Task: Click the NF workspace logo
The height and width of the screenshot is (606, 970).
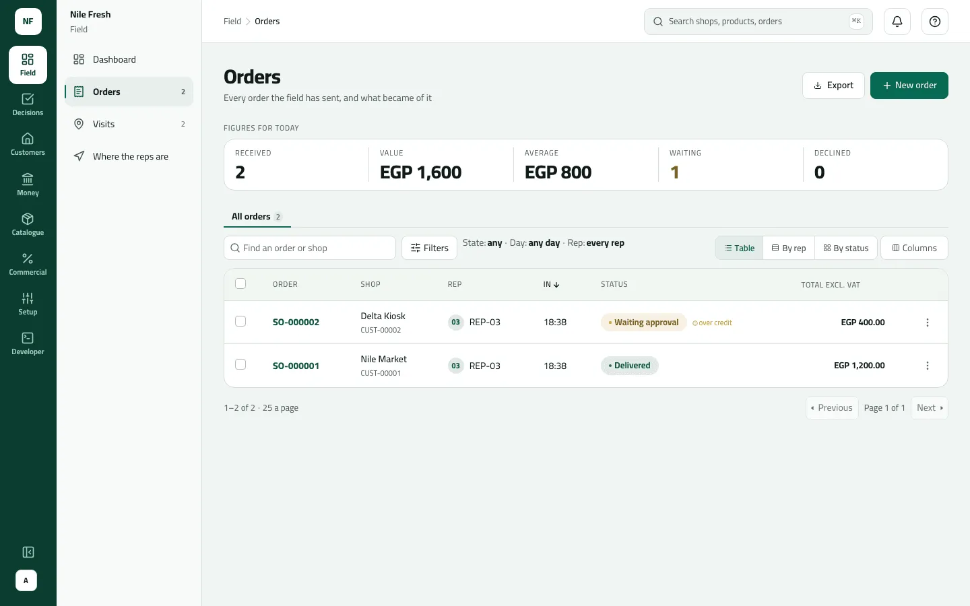Action: (28, 22)
